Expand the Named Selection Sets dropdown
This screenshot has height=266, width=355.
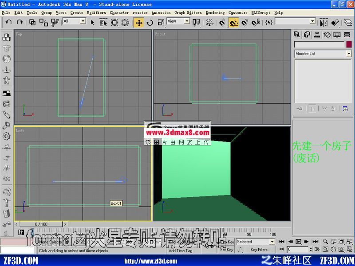[x=312, y=21]
